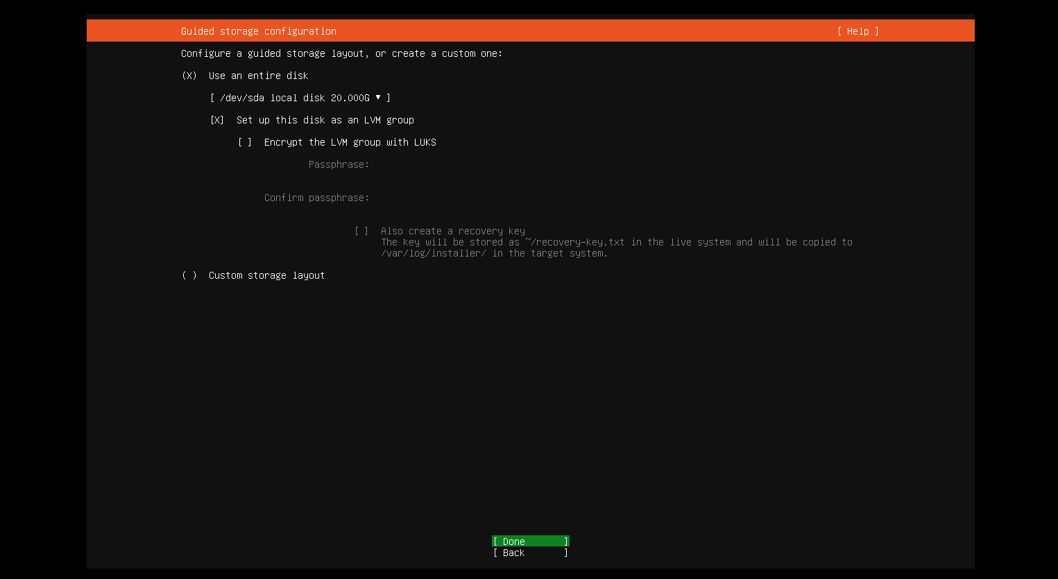Click into the Passphrase input field

(x=486, y=164)
